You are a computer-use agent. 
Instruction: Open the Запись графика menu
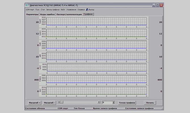tap(53, 10)
